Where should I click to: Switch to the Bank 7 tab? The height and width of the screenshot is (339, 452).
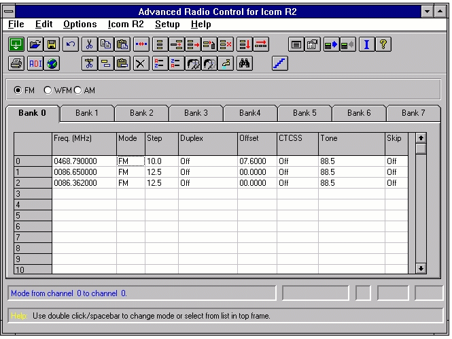tap(413, 113)
